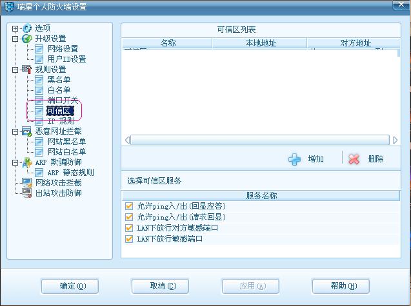Open 用户ID设置 in the tree

click(67, 59)
